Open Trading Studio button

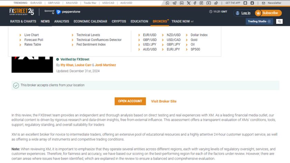[x=259, y=21]
